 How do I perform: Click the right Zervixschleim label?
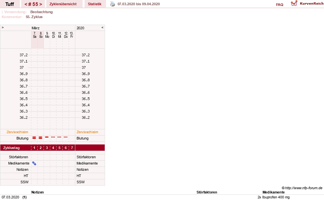(x=87, y=132)
